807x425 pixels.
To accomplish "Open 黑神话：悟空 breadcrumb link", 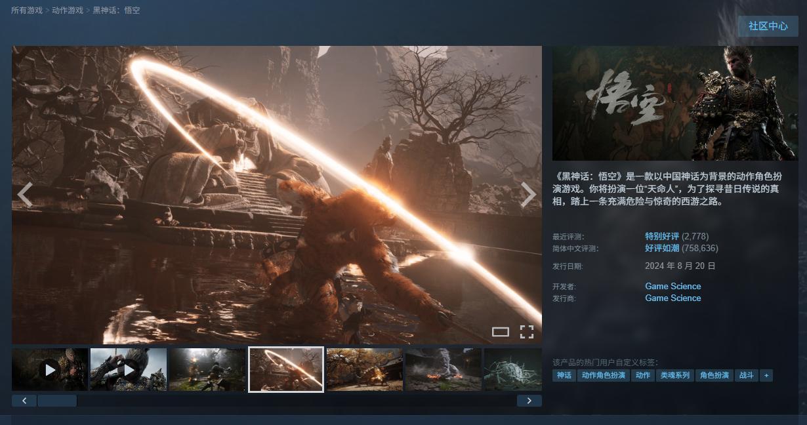I will point(116,10).
